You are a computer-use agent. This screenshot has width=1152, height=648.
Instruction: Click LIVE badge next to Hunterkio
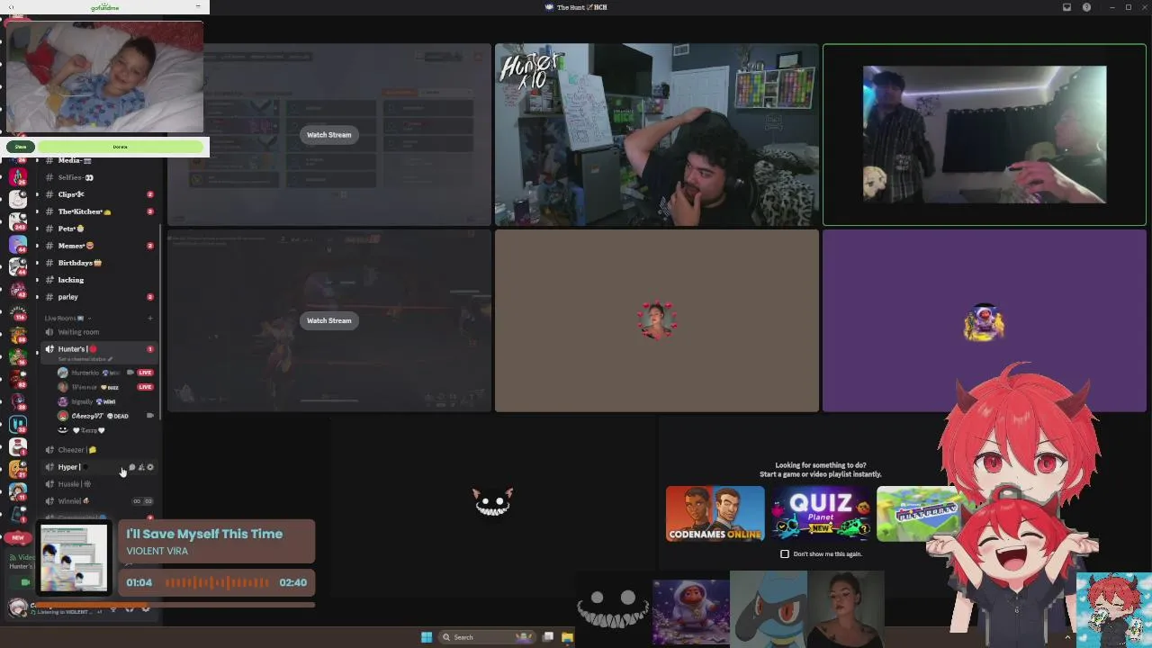click(145, 373)
